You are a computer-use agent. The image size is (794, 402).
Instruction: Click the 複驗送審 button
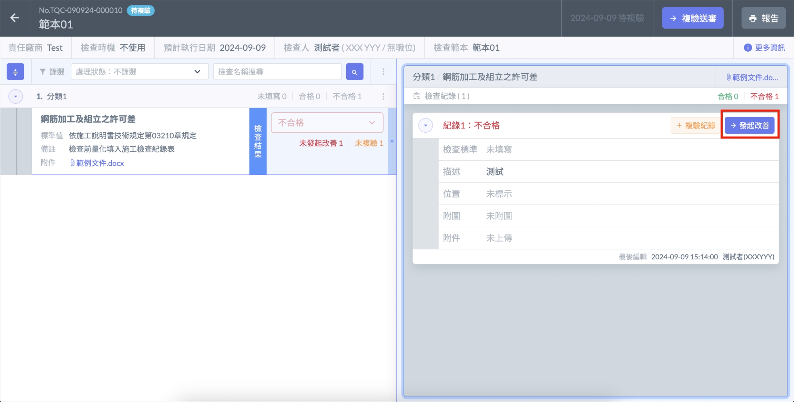[x=692, y=18]
